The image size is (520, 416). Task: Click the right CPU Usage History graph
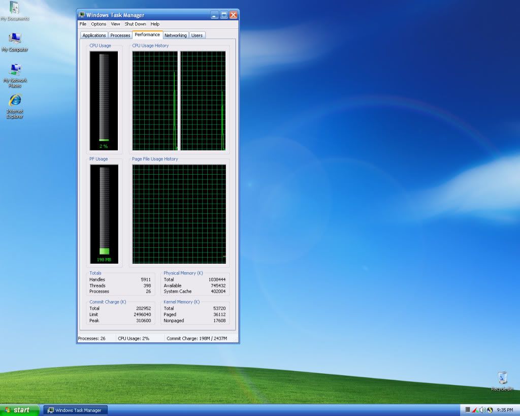pos(203,101)
